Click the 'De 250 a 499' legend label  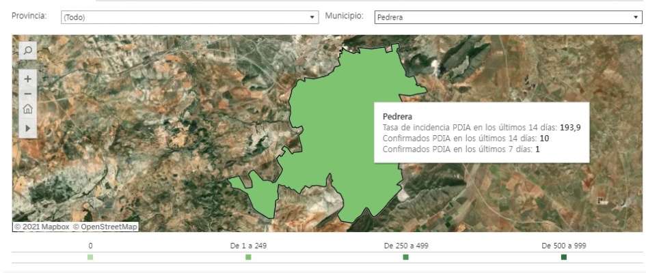[406, 245]
